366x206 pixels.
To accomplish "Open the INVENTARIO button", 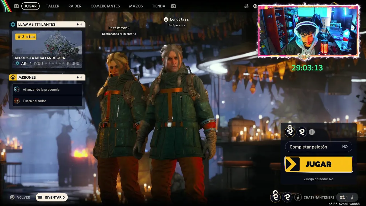I will point(52,197).
